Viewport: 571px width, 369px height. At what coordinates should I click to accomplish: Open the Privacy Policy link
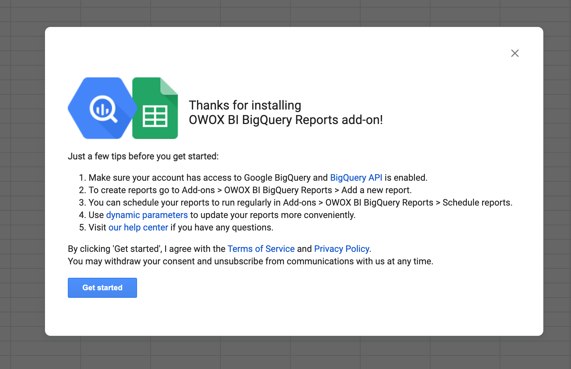click(342, 249)
